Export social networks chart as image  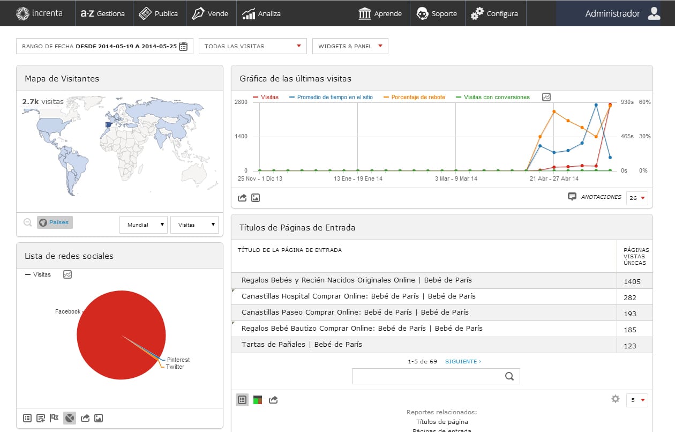[x=99, y=418]
